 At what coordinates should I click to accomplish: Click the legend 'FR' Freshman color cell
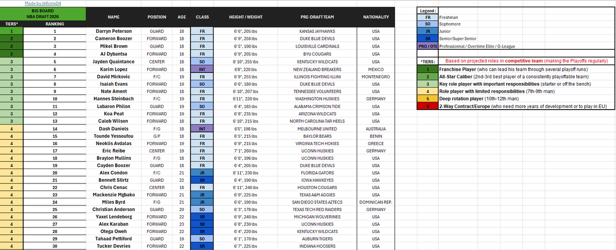427,17
